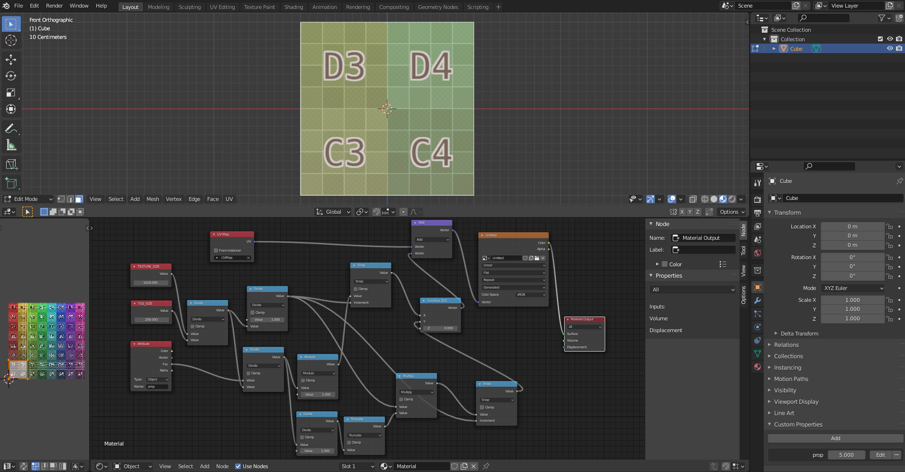The height and width of the screenshot is (472, 905).
Task: Toggle Collection exclude checkbox in outliner
Action: pyautogui.click(x=880, y=39)
